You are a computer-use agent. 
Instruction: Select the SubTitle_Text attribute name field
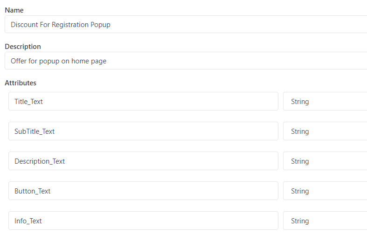point(143,131)
